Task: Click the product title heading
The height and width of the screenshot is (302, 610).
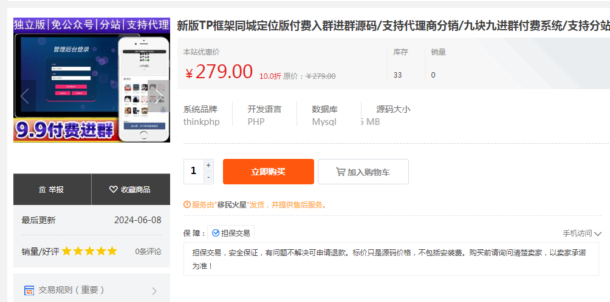Action: pyautogui.click(x=393, y=25)
